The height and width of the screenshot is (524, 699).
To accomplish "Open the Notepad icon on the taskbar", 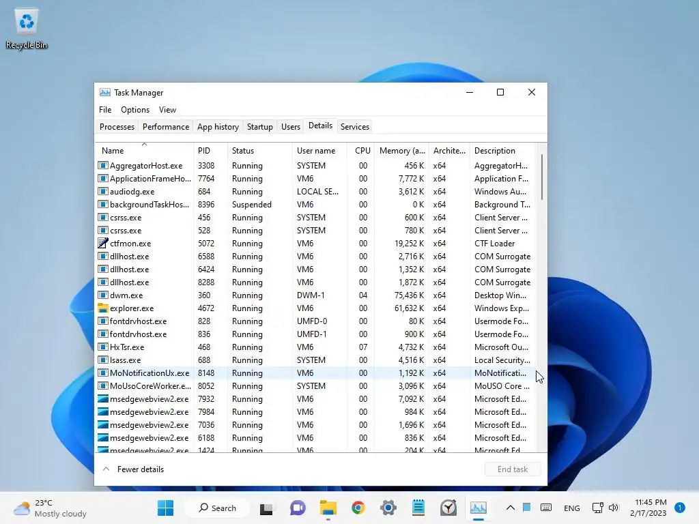I will coord(418,508).
